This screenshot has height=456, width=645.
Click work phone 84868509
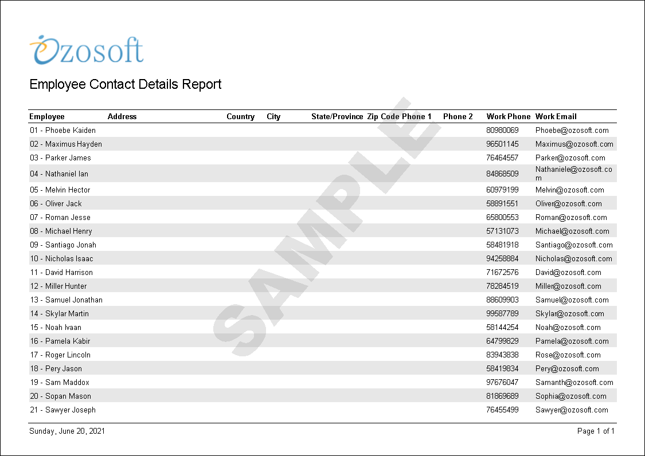502,174
